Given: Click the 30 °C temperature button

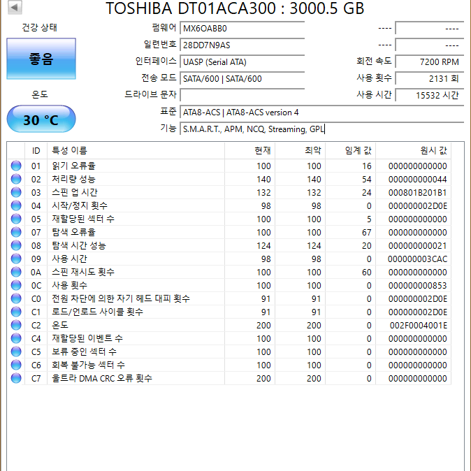Looking at the screenshot, I should pyautogui.click(x=41, y=119).
